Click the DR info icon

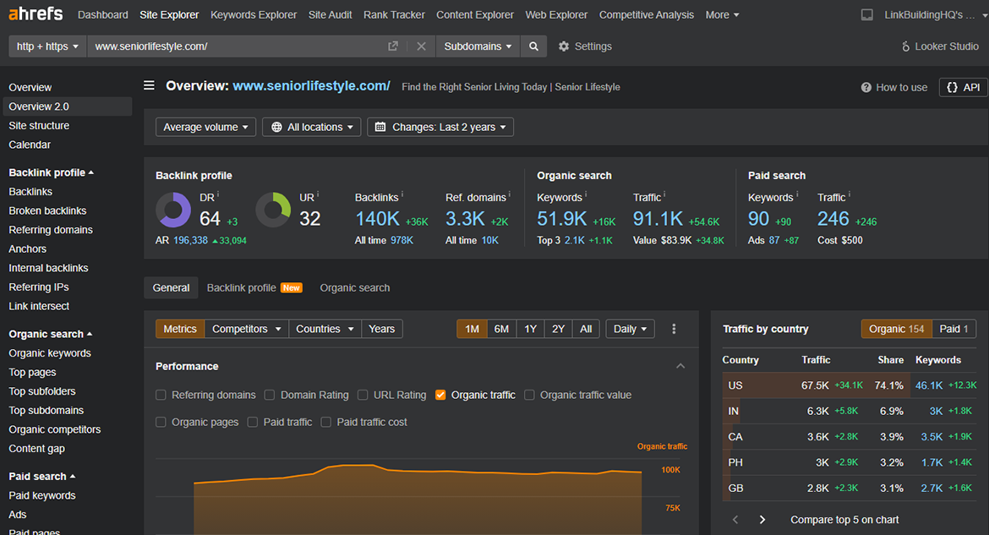[218, 194]
